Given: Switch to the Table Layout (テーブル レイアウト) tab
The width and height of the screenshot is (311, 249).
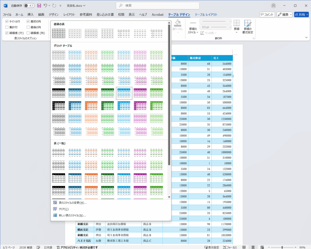Looking at the screenshot, I should 206,15.
